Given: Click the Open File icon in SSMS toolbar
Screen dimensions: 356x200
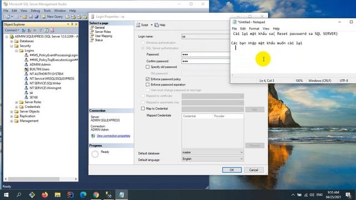Looking at the screenshot, I should pos(24,17).
